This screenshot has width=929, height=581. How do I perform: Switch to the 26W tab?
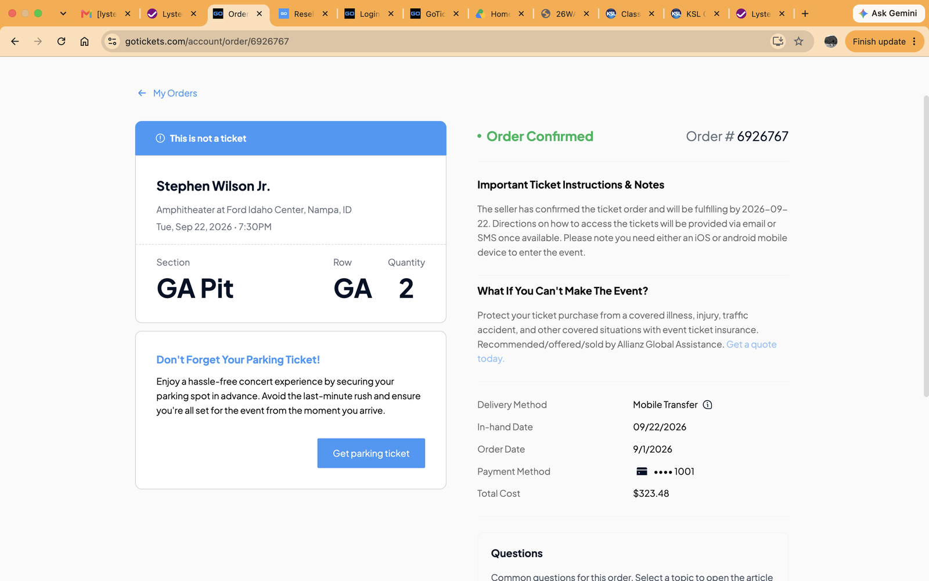559,14
